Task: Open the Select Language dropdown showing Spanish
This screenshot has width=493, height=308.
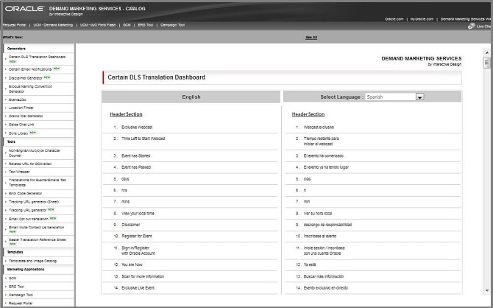Action: tap(394, 97)
